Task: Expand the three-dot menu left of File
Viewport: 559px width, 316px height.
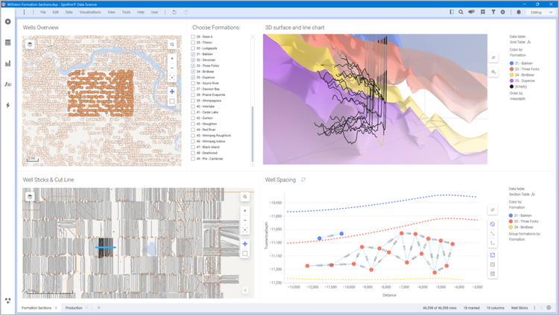Action: tap(25, 12)
